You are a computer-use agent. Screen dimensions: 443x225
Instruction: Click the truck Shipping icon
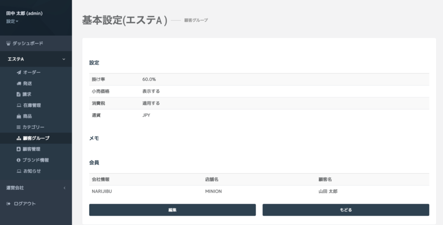pyautogui.click(x=19, y=83)
